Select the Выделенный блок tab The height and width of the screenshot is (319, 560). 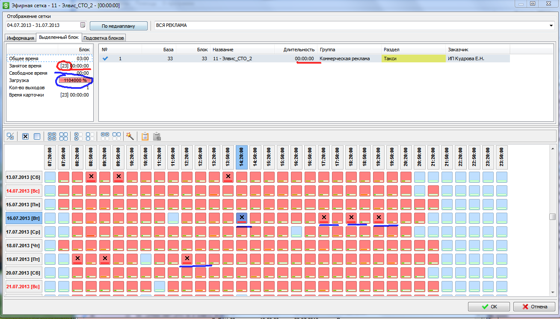[59, 37]
